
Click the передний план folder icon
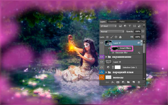[x=109, y=72]
